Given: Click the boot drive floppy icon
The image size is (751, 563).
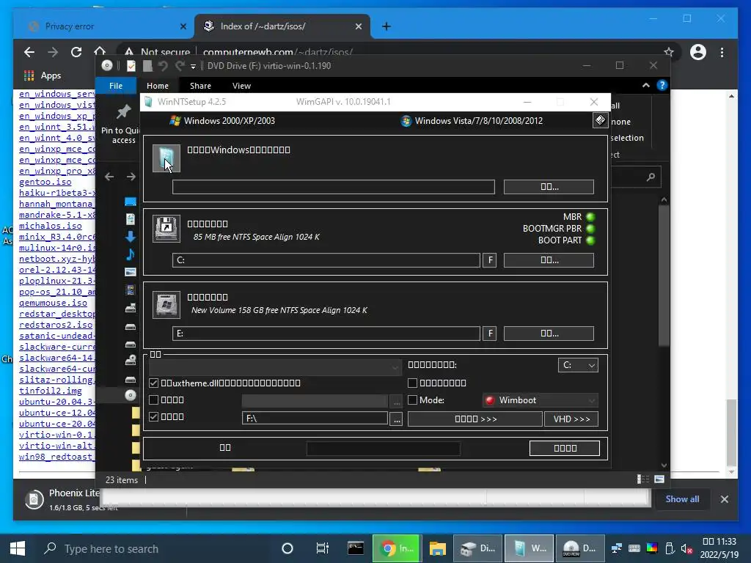Looking at the screenshot, I should (166, 229).
